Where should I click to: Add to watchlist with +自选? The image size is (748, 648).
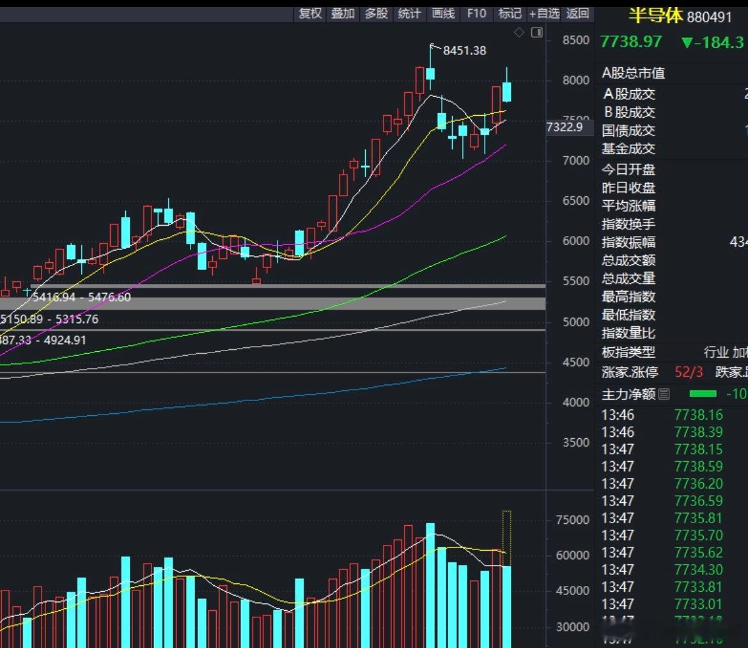click(544, 13)
